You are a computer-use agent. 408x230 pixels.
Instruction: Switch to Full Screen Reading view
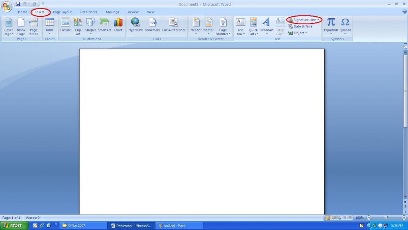click(x=333, y=218)
